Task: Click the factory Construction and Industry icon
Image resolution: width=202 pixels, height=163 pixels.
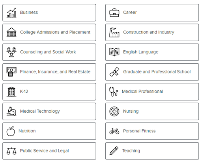Action: (x=114, y=32)
